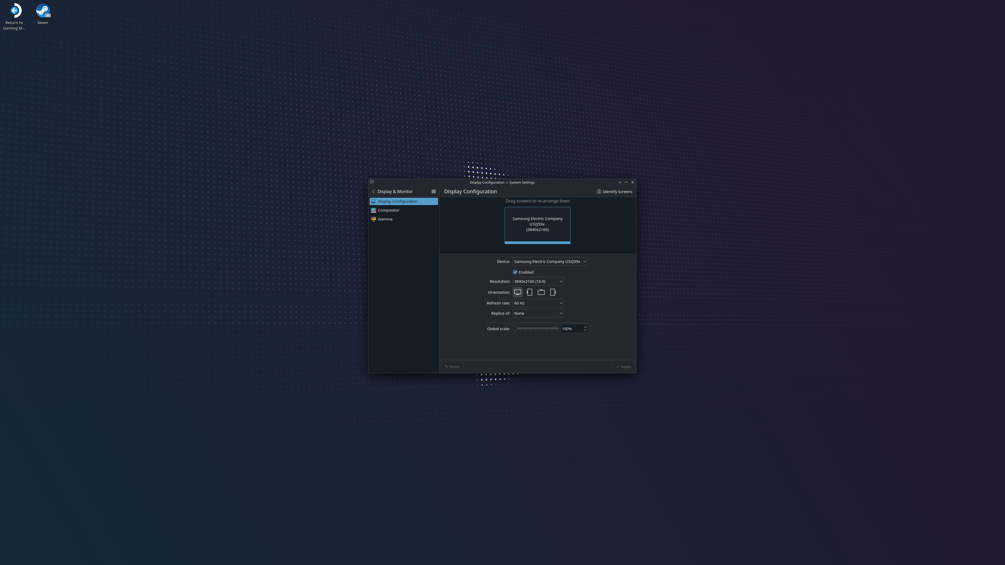Viewport: 1005px width, 565px height.
Task: Expand the Resolution dropdown
Action: click(x=538, y=281)
